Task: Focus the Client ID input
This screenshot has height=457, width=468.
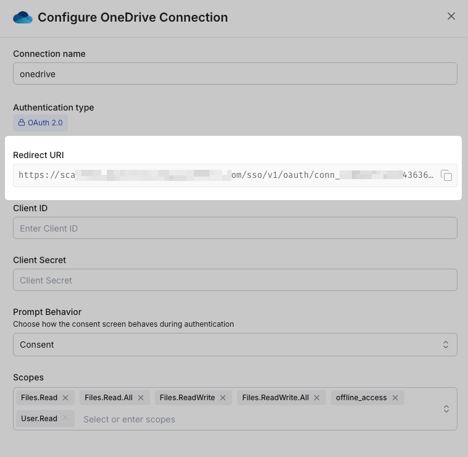Action: (x=235, y=228)
